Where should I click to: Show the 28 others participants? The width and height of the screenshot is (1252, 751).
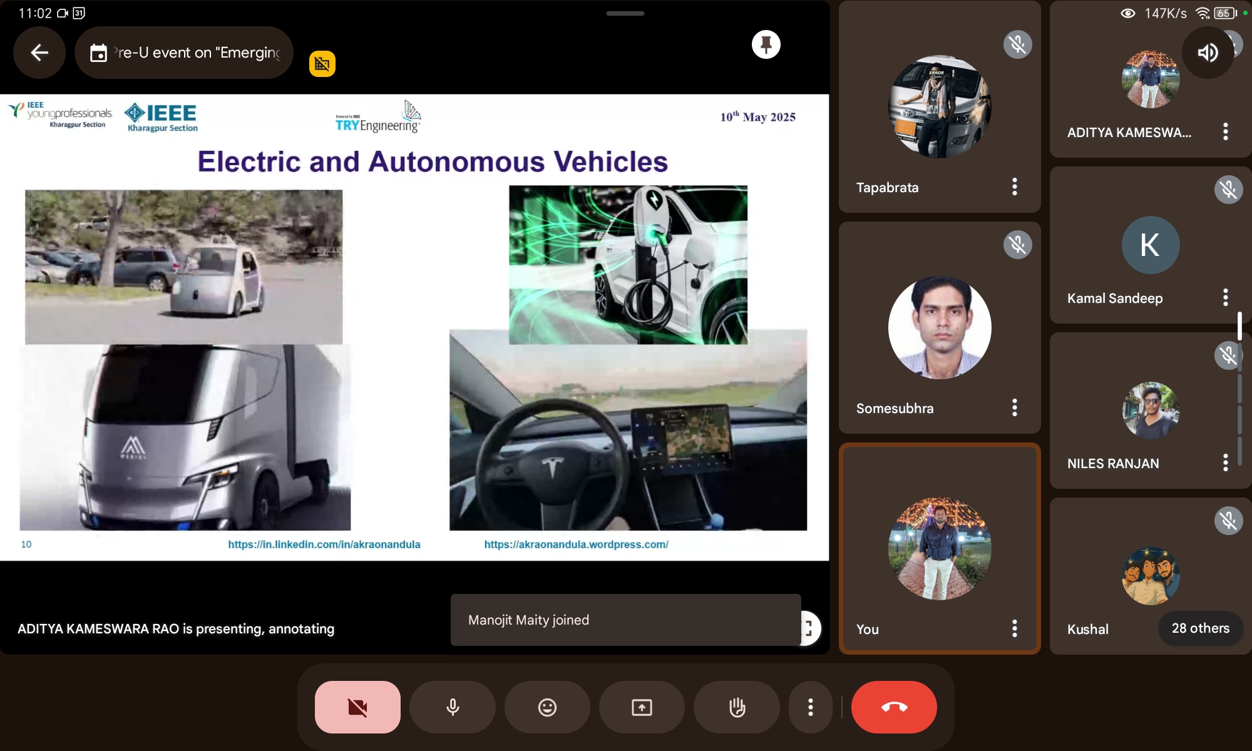point(1201,628)
